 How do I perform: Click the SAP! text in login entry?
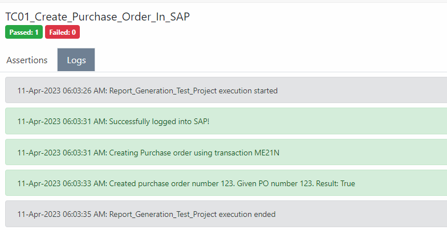pos(202,122)
